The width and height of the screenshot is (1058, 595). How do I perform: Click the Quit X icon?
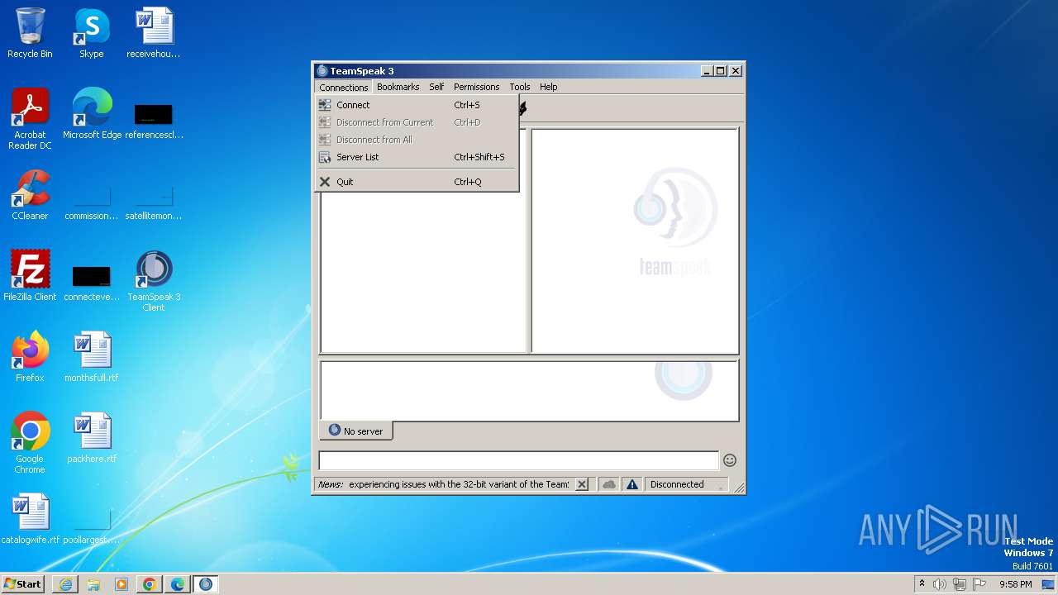325,182
